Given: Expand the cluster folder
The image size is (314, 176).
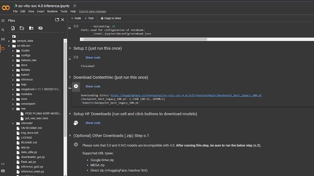Looking at the screenshot, I should coord(13,51).
